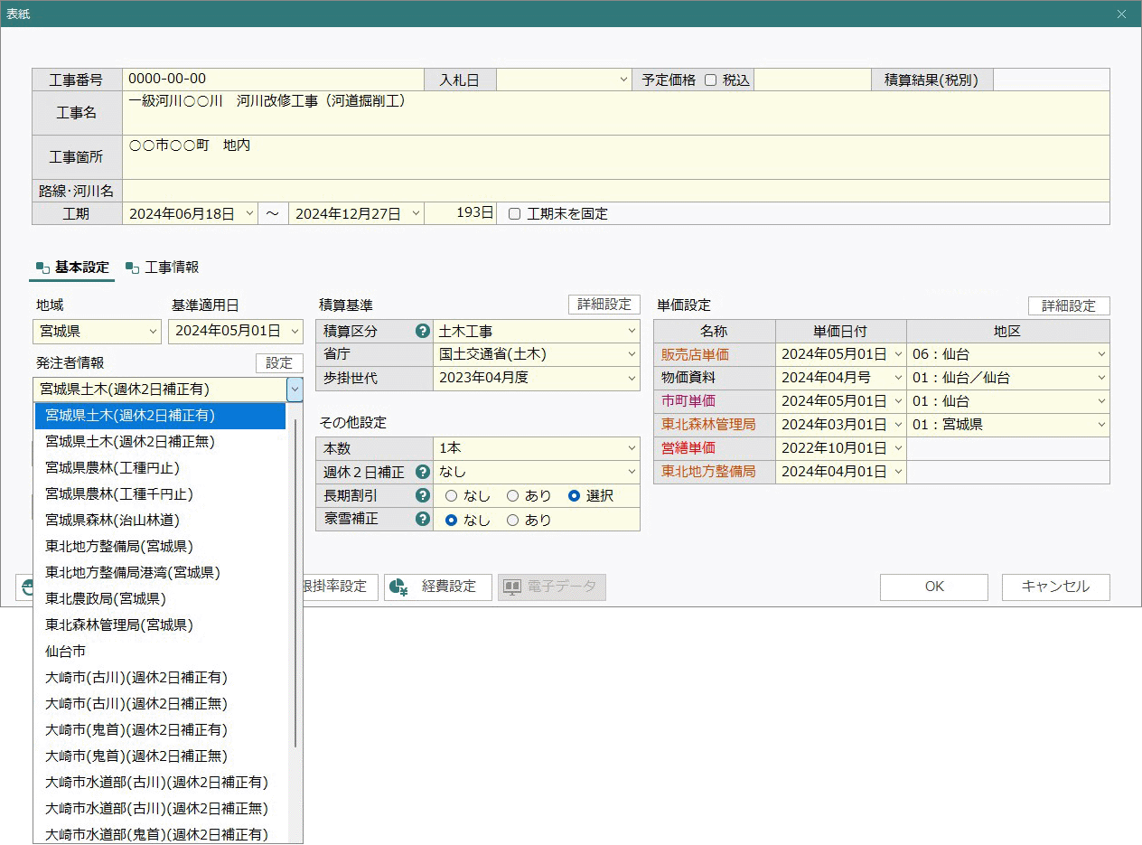Click 発注者情報 設定 button
Screen dimensions: 1142x845
pos(279,362)
